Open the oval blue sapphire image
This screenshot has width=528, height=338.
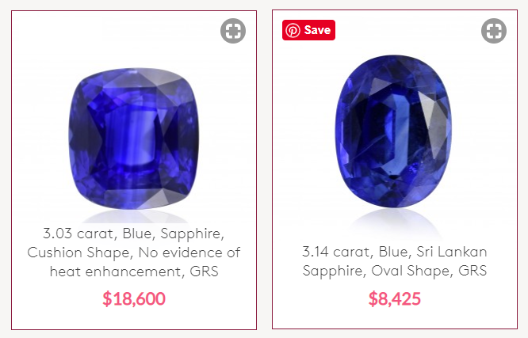pyautogui.click(x=393, y=131)
